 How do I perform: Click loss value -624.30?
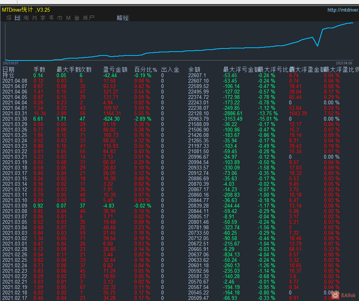tap(111, 119)
